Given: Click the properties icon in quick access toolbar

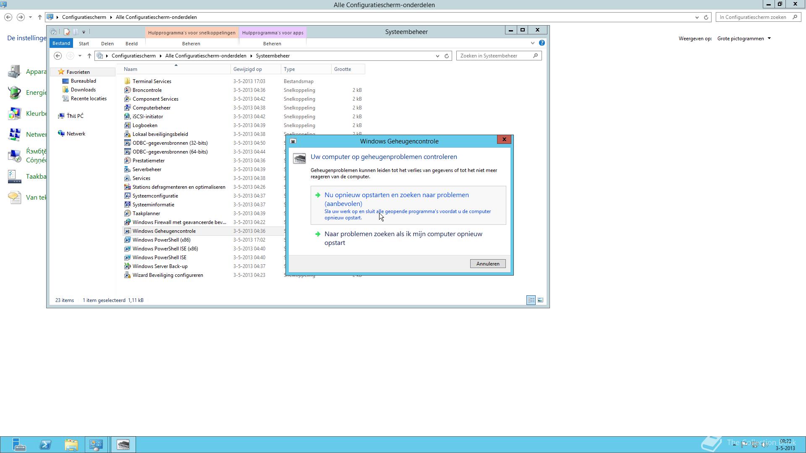Looking at the screenshot, I should [x=66, y=32].
